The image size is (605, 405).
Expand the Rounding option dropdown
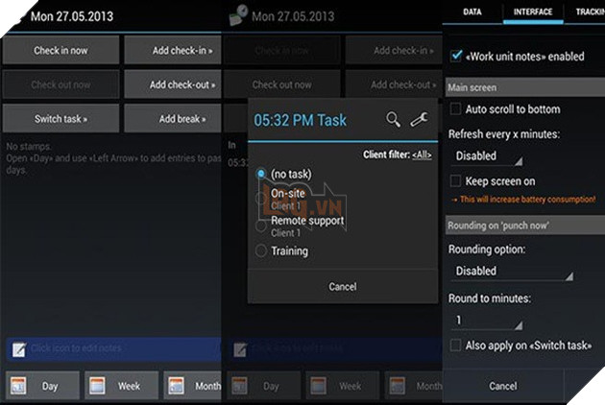point(511,272)
